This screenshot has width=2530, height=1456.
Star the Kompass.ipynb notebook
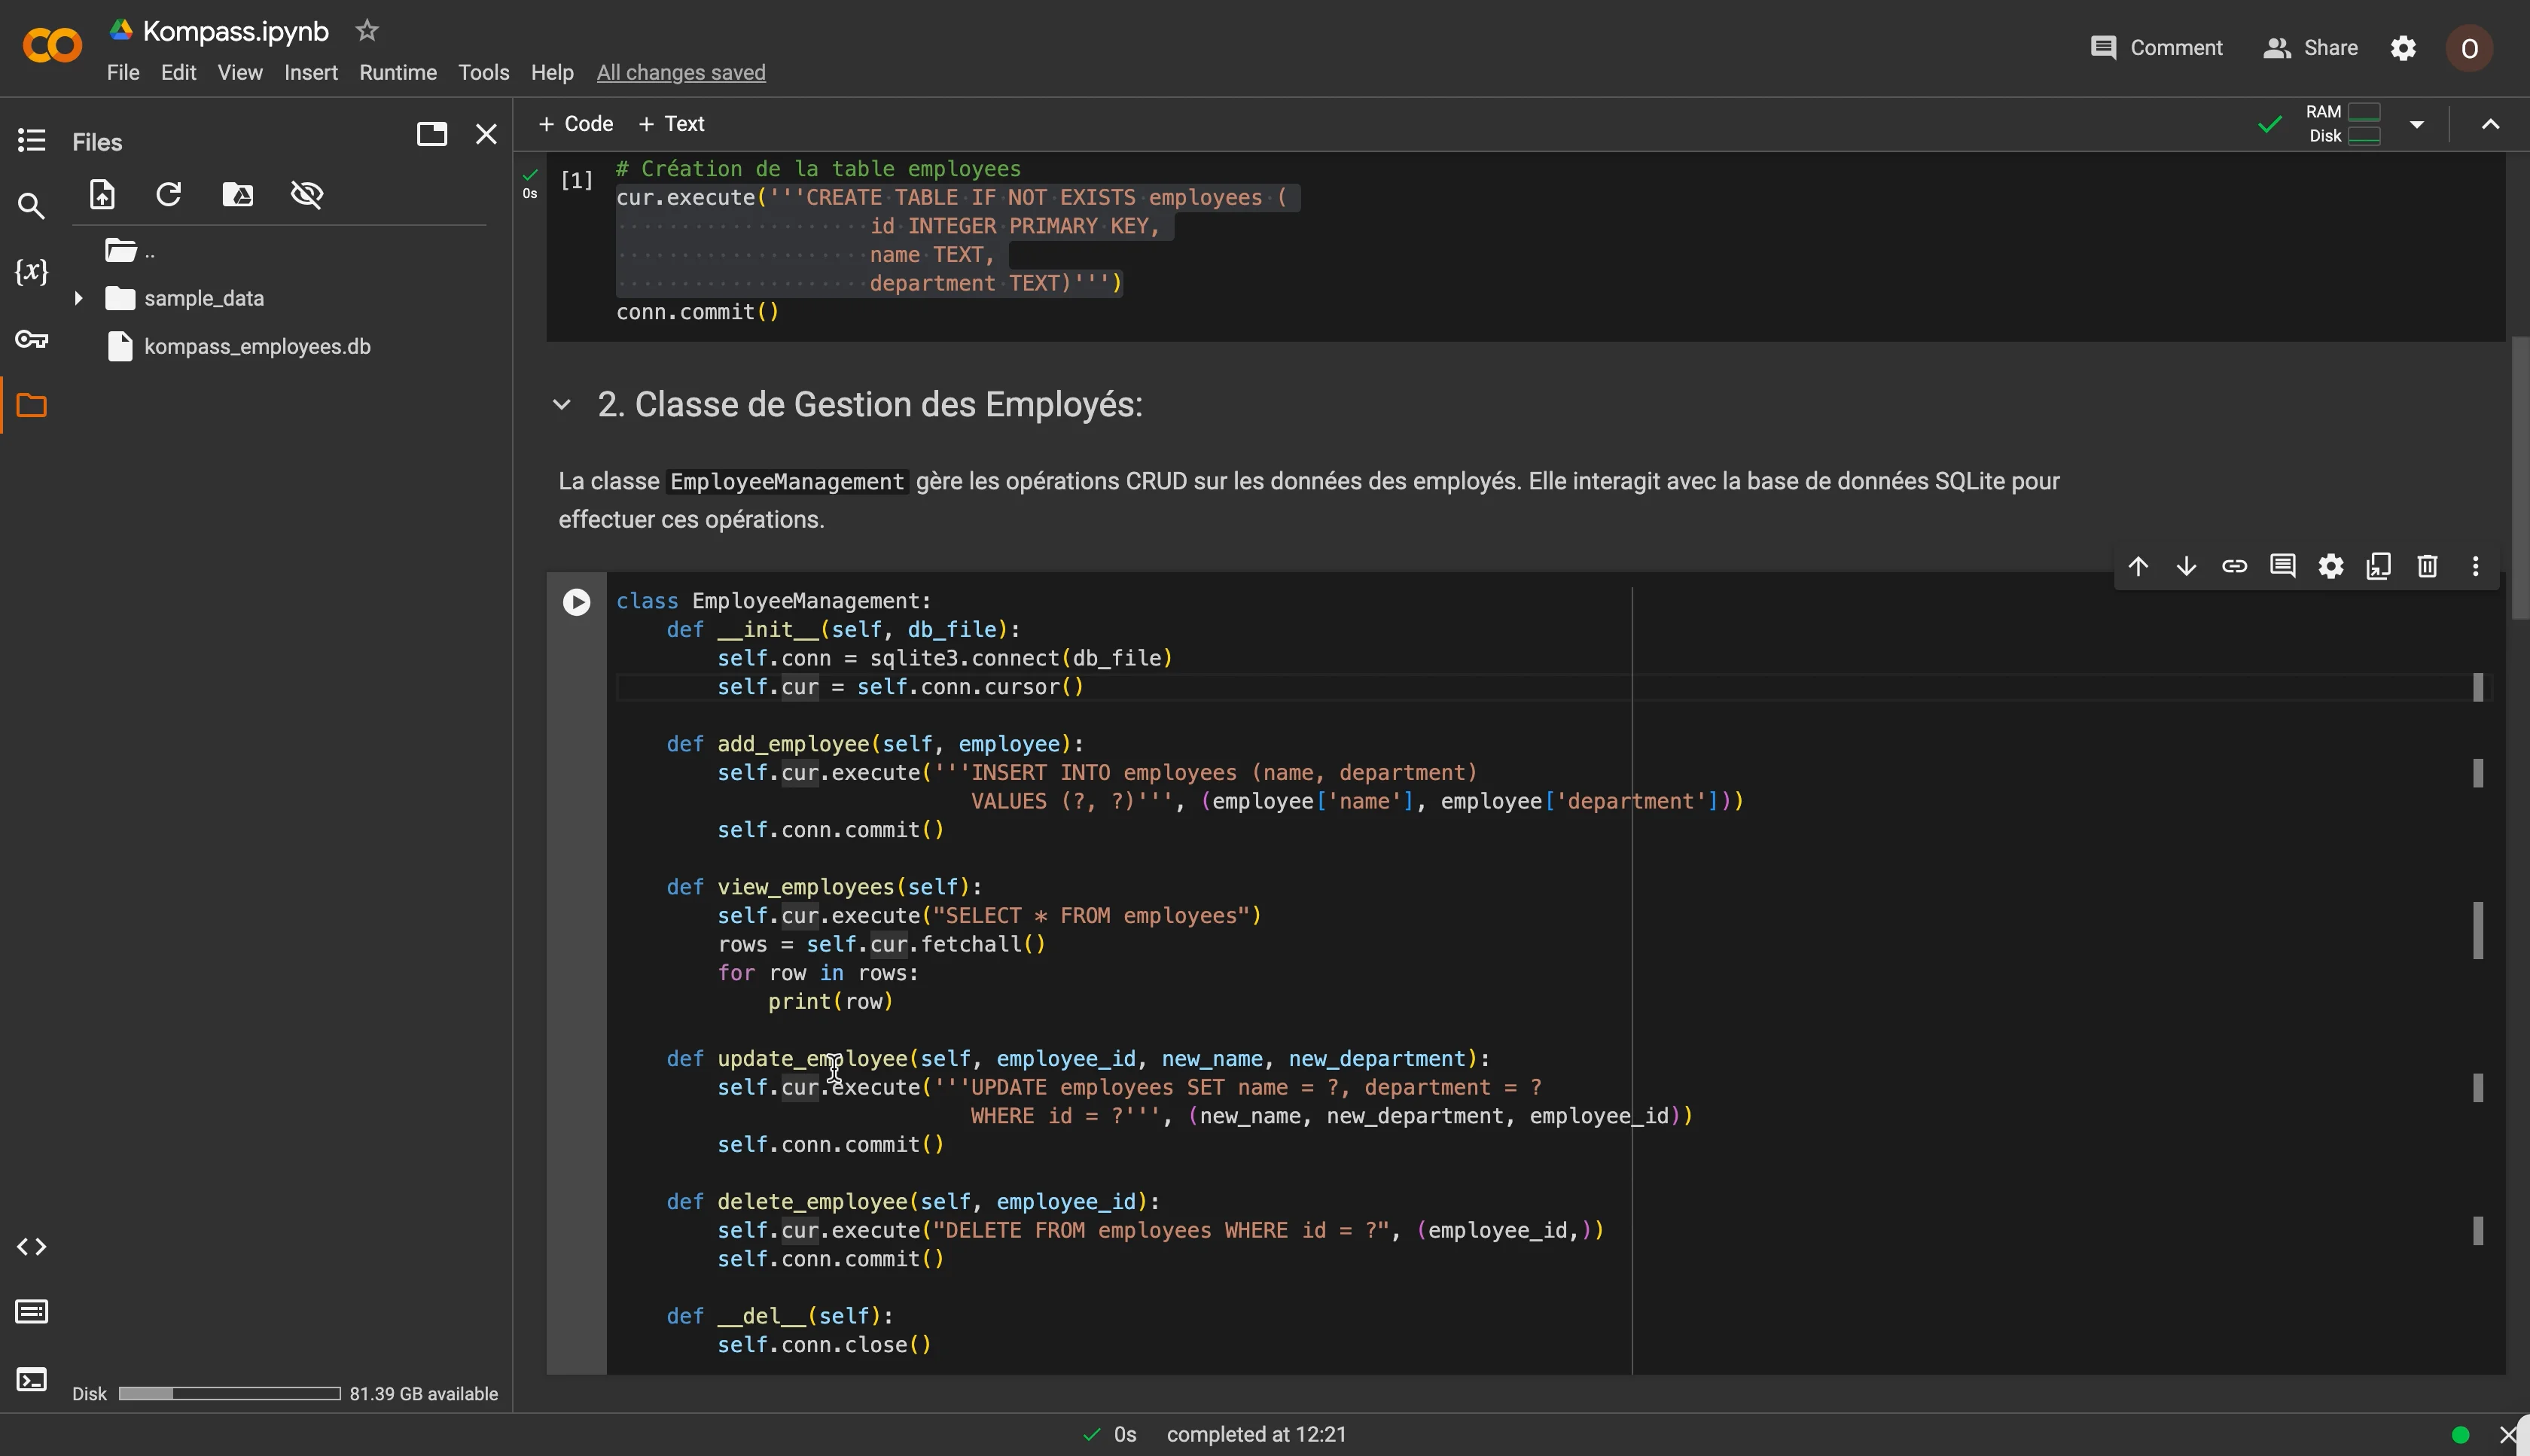pos(366,29)
